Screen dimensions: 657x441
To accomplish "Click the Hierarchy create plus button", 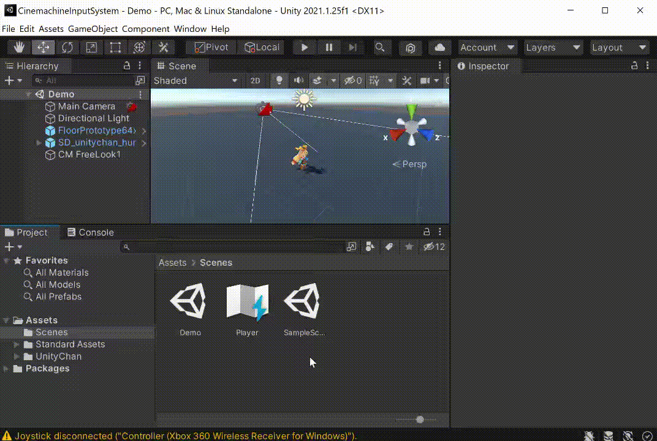I will [13, 80].
